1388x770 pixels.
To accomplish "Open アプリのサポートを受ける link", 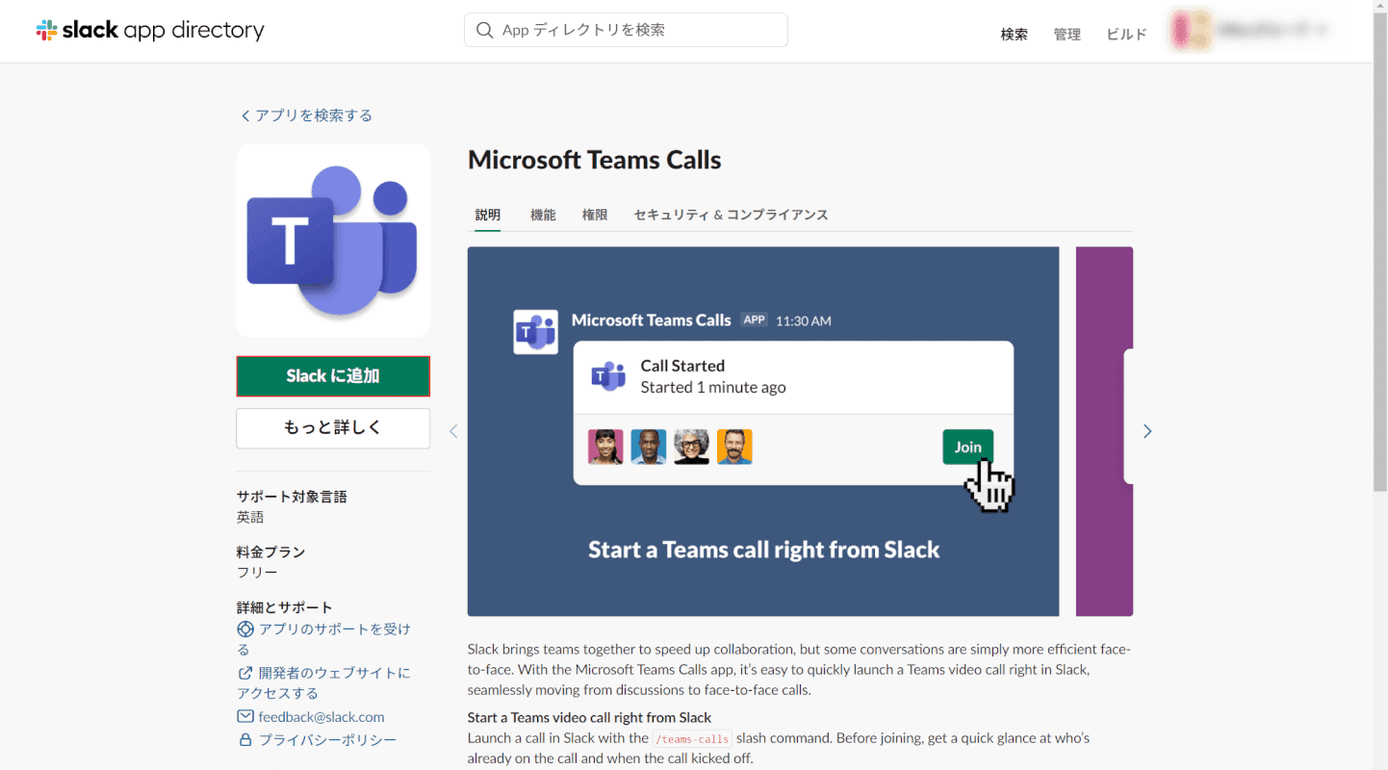I will point(324,639).
